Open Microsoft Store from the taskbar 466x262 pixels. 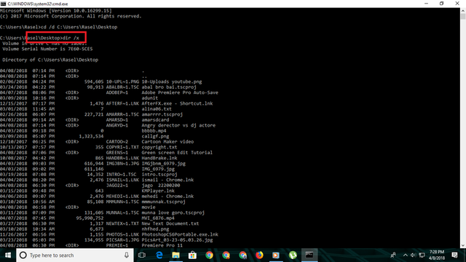(192, 255)
